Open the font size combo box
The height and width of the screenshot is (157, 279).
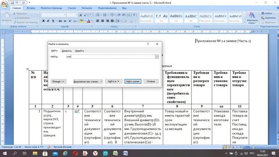tap(72, 15)
